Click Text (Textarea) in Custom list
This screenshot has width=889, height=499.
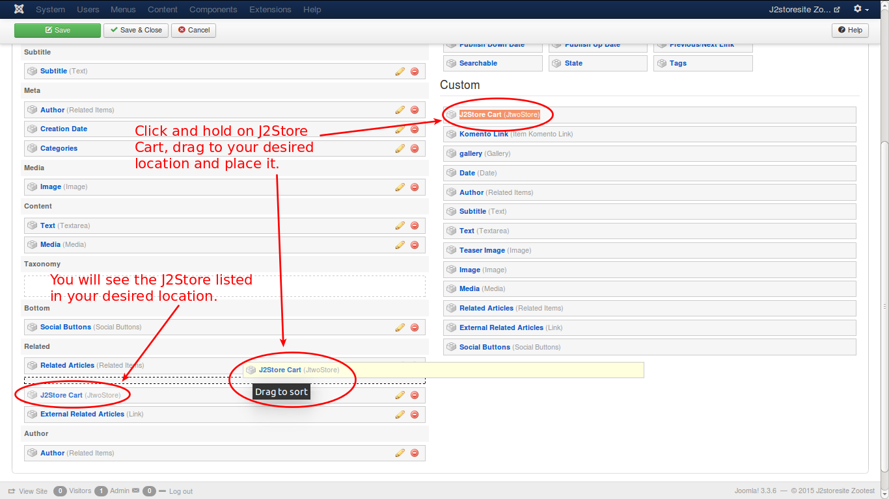650,231
